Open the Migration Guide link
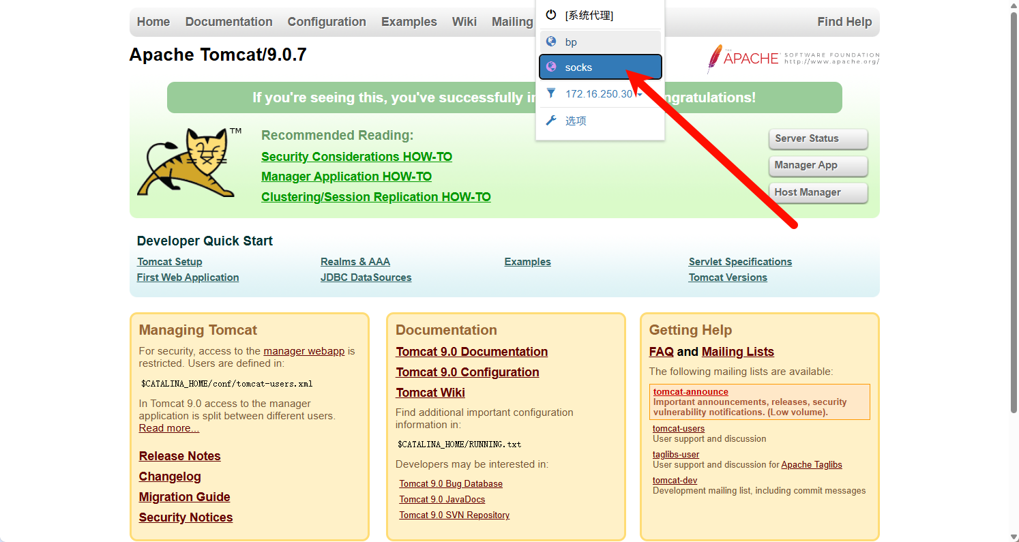The width and height of the screenshot is (1019, 542). tap(185, 497)
